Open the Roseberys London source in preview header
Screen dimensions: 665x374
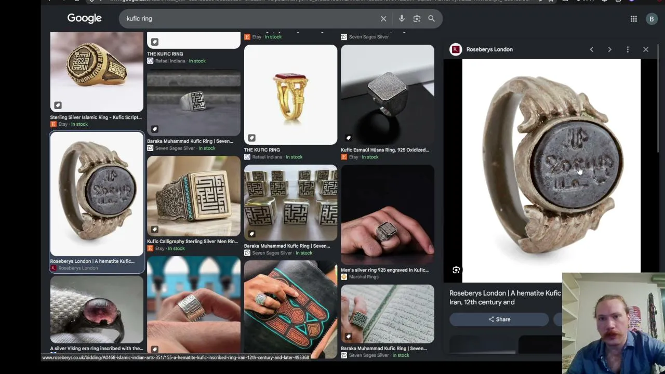point(489,49)
